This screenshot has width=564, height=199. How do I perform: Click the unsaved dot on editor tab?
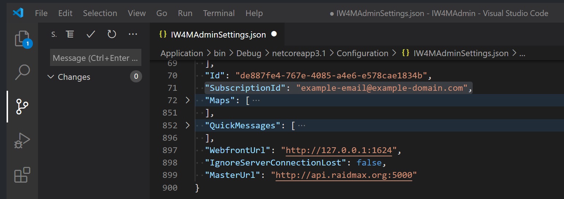(274, 34)
